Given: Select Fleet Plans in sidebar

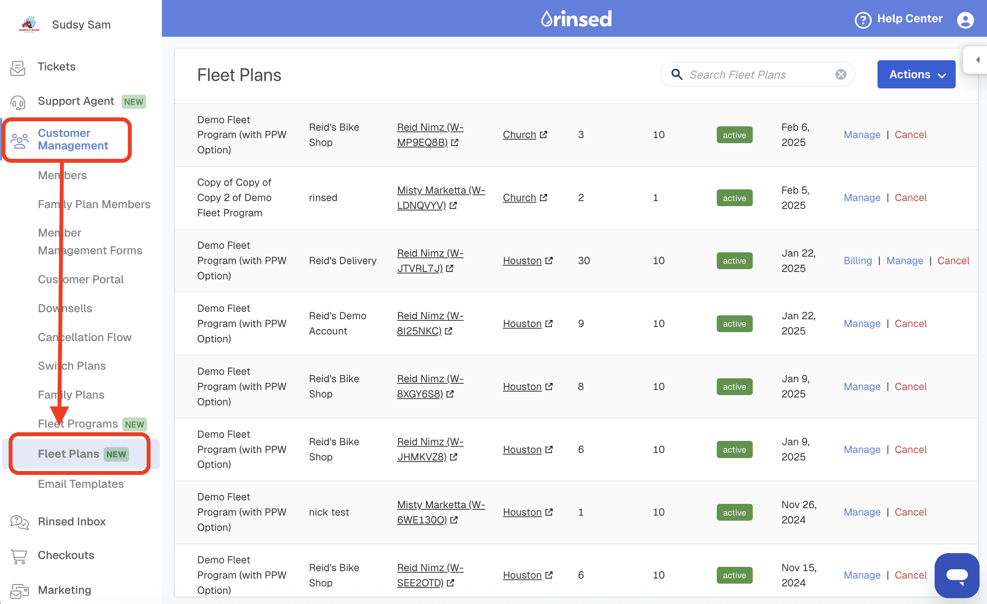Looking at the screenshot, I should click(69, 453).
